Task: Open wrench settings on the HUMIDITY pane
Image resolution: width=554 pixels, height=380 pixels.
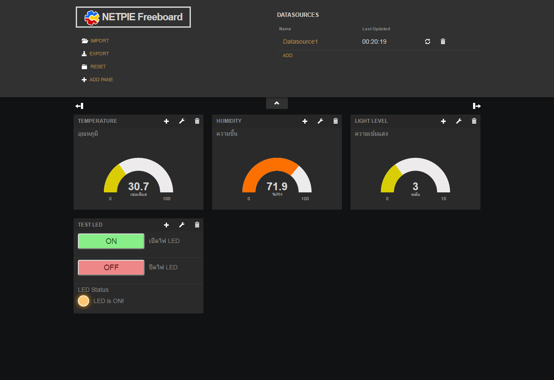Action: 320,121
